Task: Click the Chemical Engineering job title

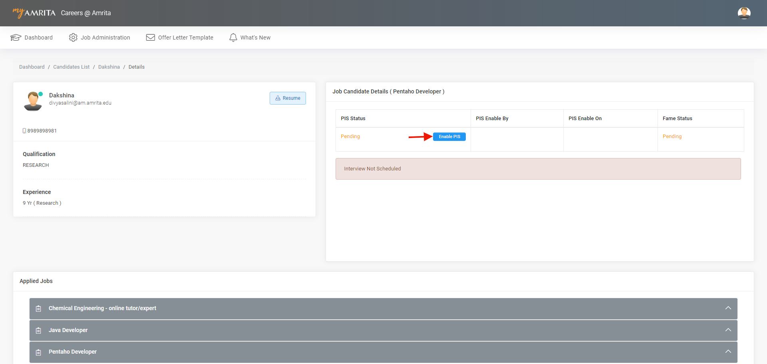Action: click(x=102, y=308)
